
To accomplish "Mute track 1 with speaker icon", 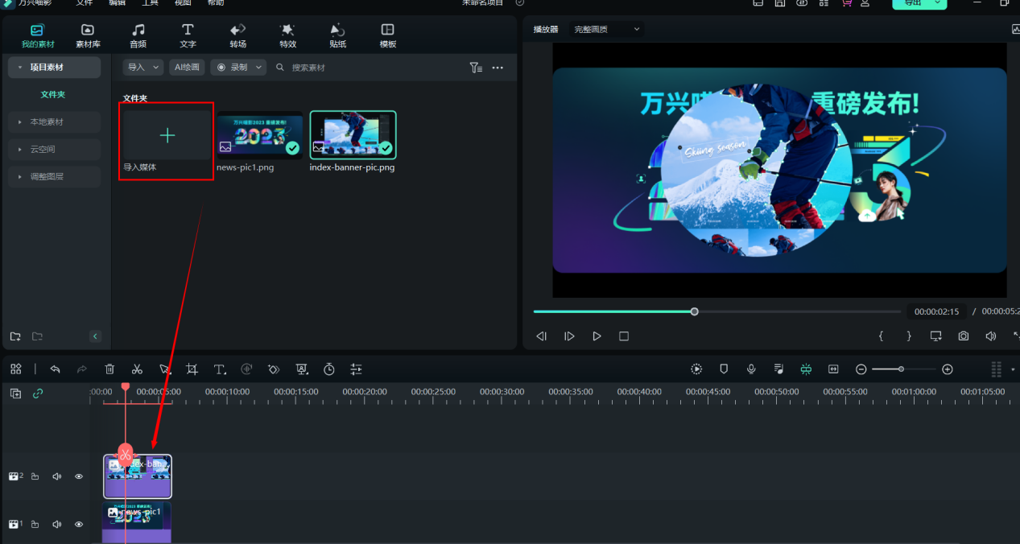I will (x=57, y=525).
